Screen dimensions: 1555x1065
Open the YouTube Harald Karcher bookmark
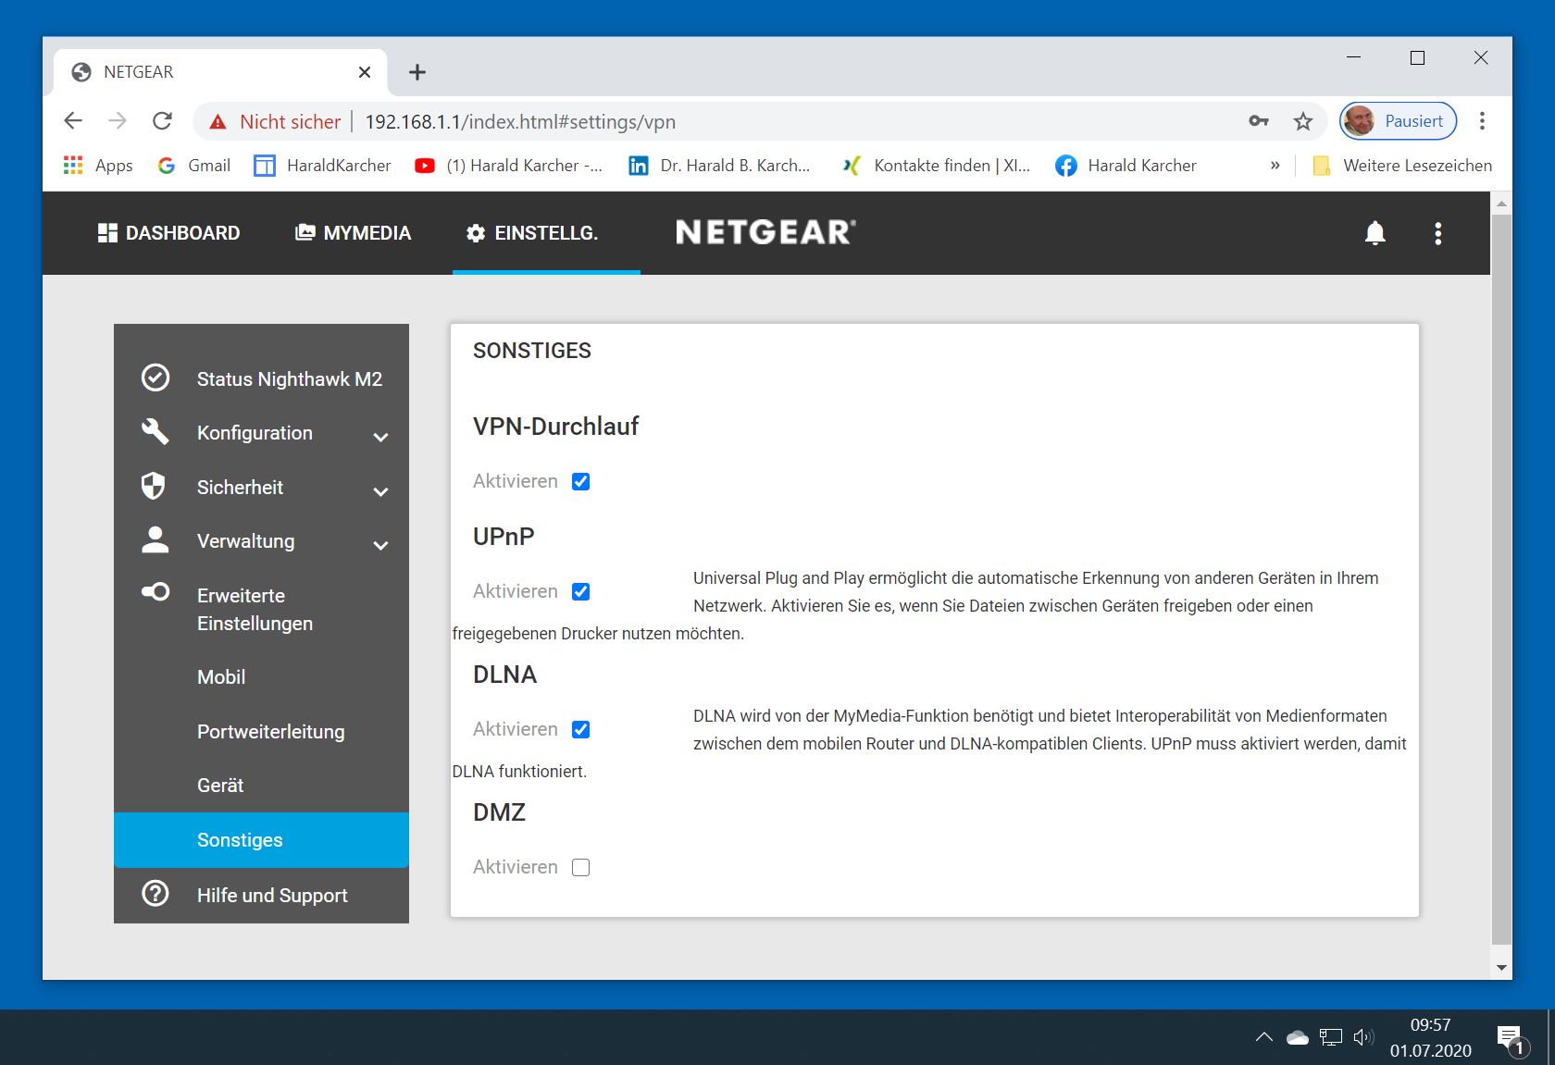click(509, 166)
